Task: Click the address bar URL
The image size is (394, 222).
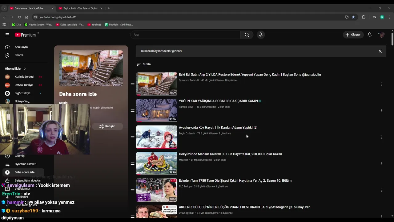Action: click(x=58, y=17)
